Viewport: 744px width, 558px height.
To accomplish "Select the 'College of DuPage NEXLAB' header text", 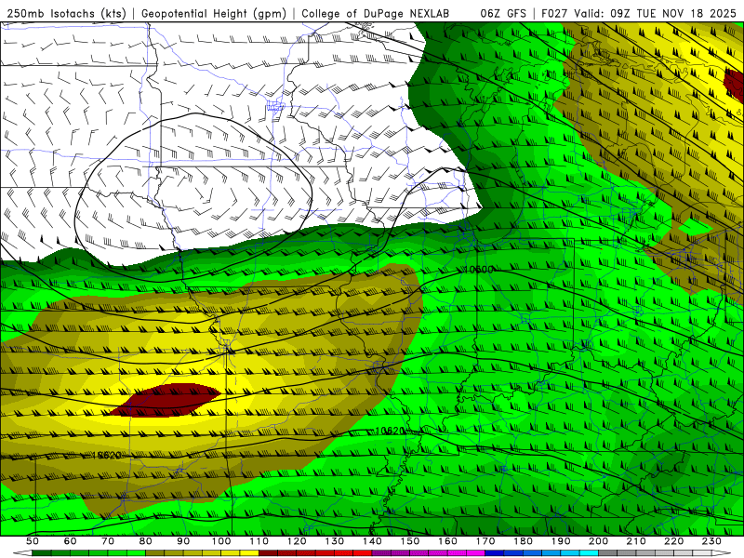I will (376, 13).
